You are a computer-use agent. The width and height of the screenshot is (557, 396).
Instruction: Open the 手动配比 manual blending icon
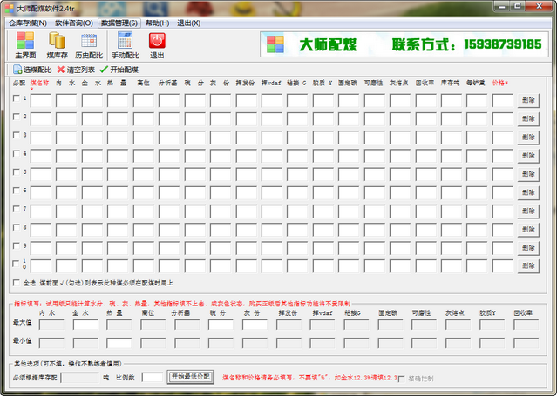point(125,44)
